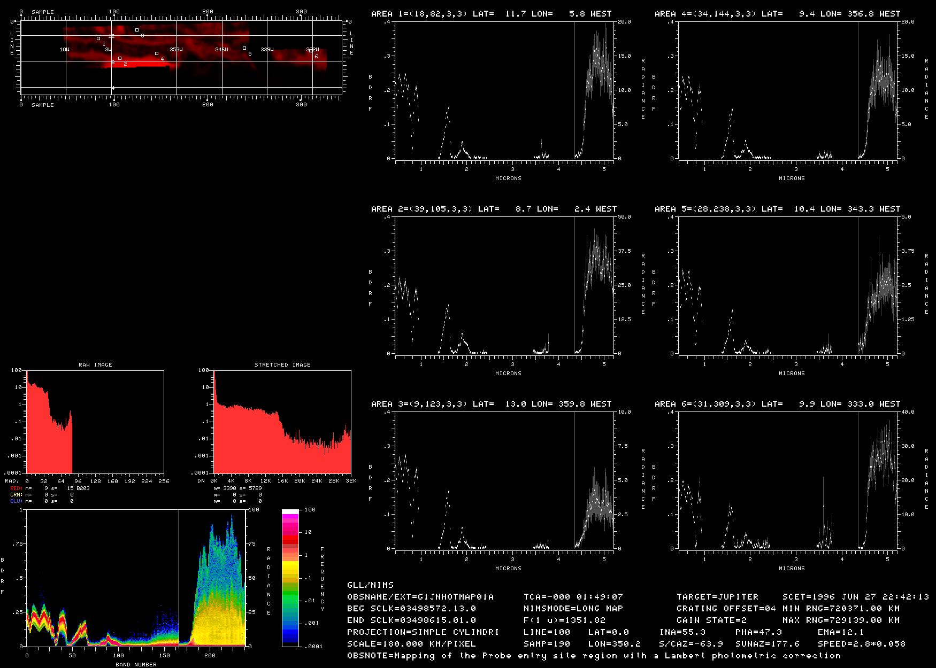This screenshot has width=936, height=668.
Task: Click the BLU channel statistics label
Action: (x=16, y=501)
